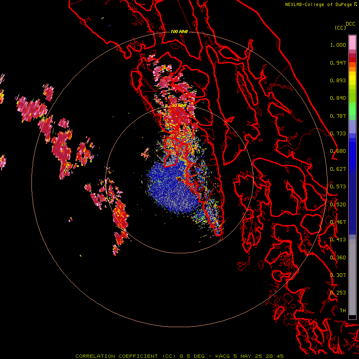Viewport: 359px width, 359px height.
Task: Click the 0.360 color scale value
Action: tap(338, 258)
